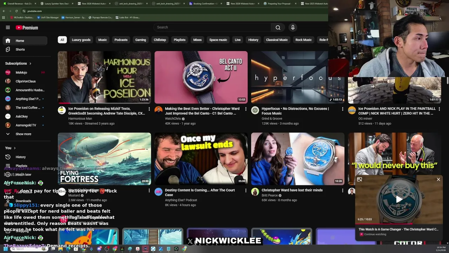Screen dimensions: 449x253
Task: Close the miniplayer
Action: coord(438,180)
